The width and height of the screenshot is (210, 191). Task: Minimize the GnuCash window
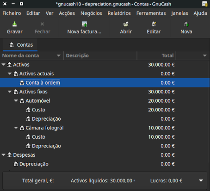pyautogui.click(x=13, y=4)
